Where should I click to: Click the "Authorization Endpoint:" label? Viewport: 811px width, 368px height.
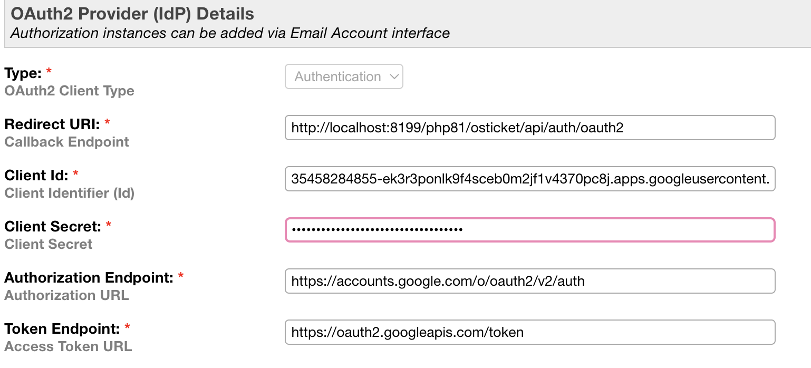coord(89,277)
